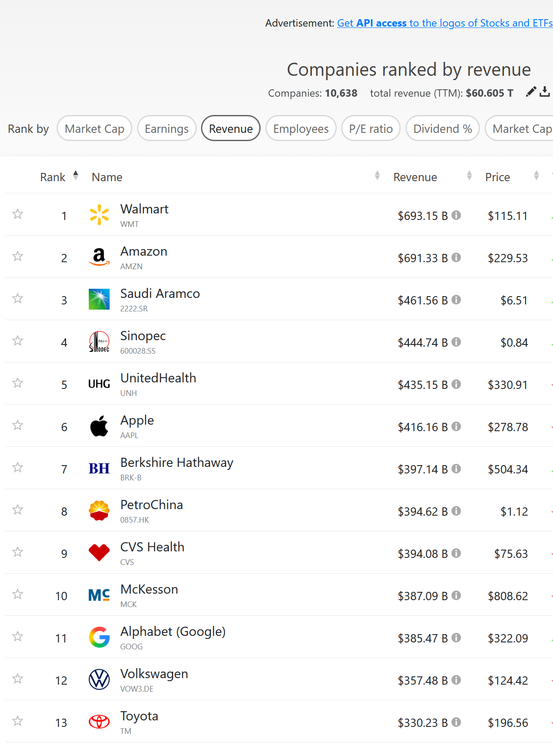
Task: Switch to Employees ranking
Action: pos(301,128)
